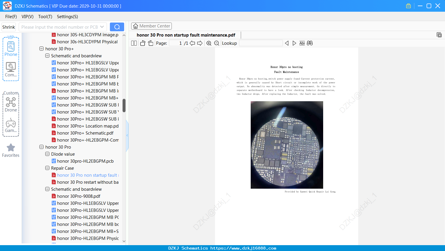Go to next page arrow
The height and width of the screenshot is (251, 445).
(x=200, y=43)
